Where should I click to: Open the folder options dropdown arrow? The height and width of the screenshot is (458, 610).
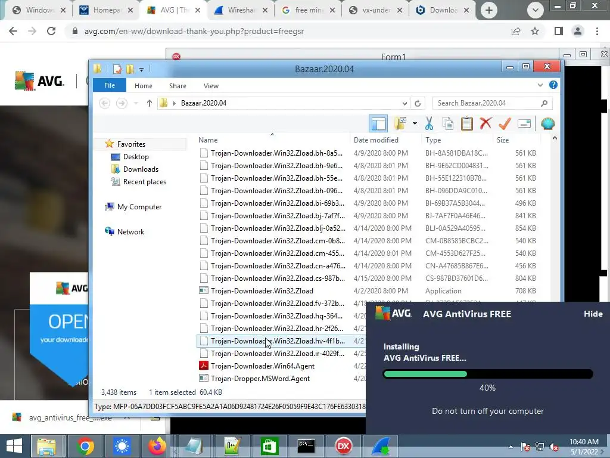(415, 123)
